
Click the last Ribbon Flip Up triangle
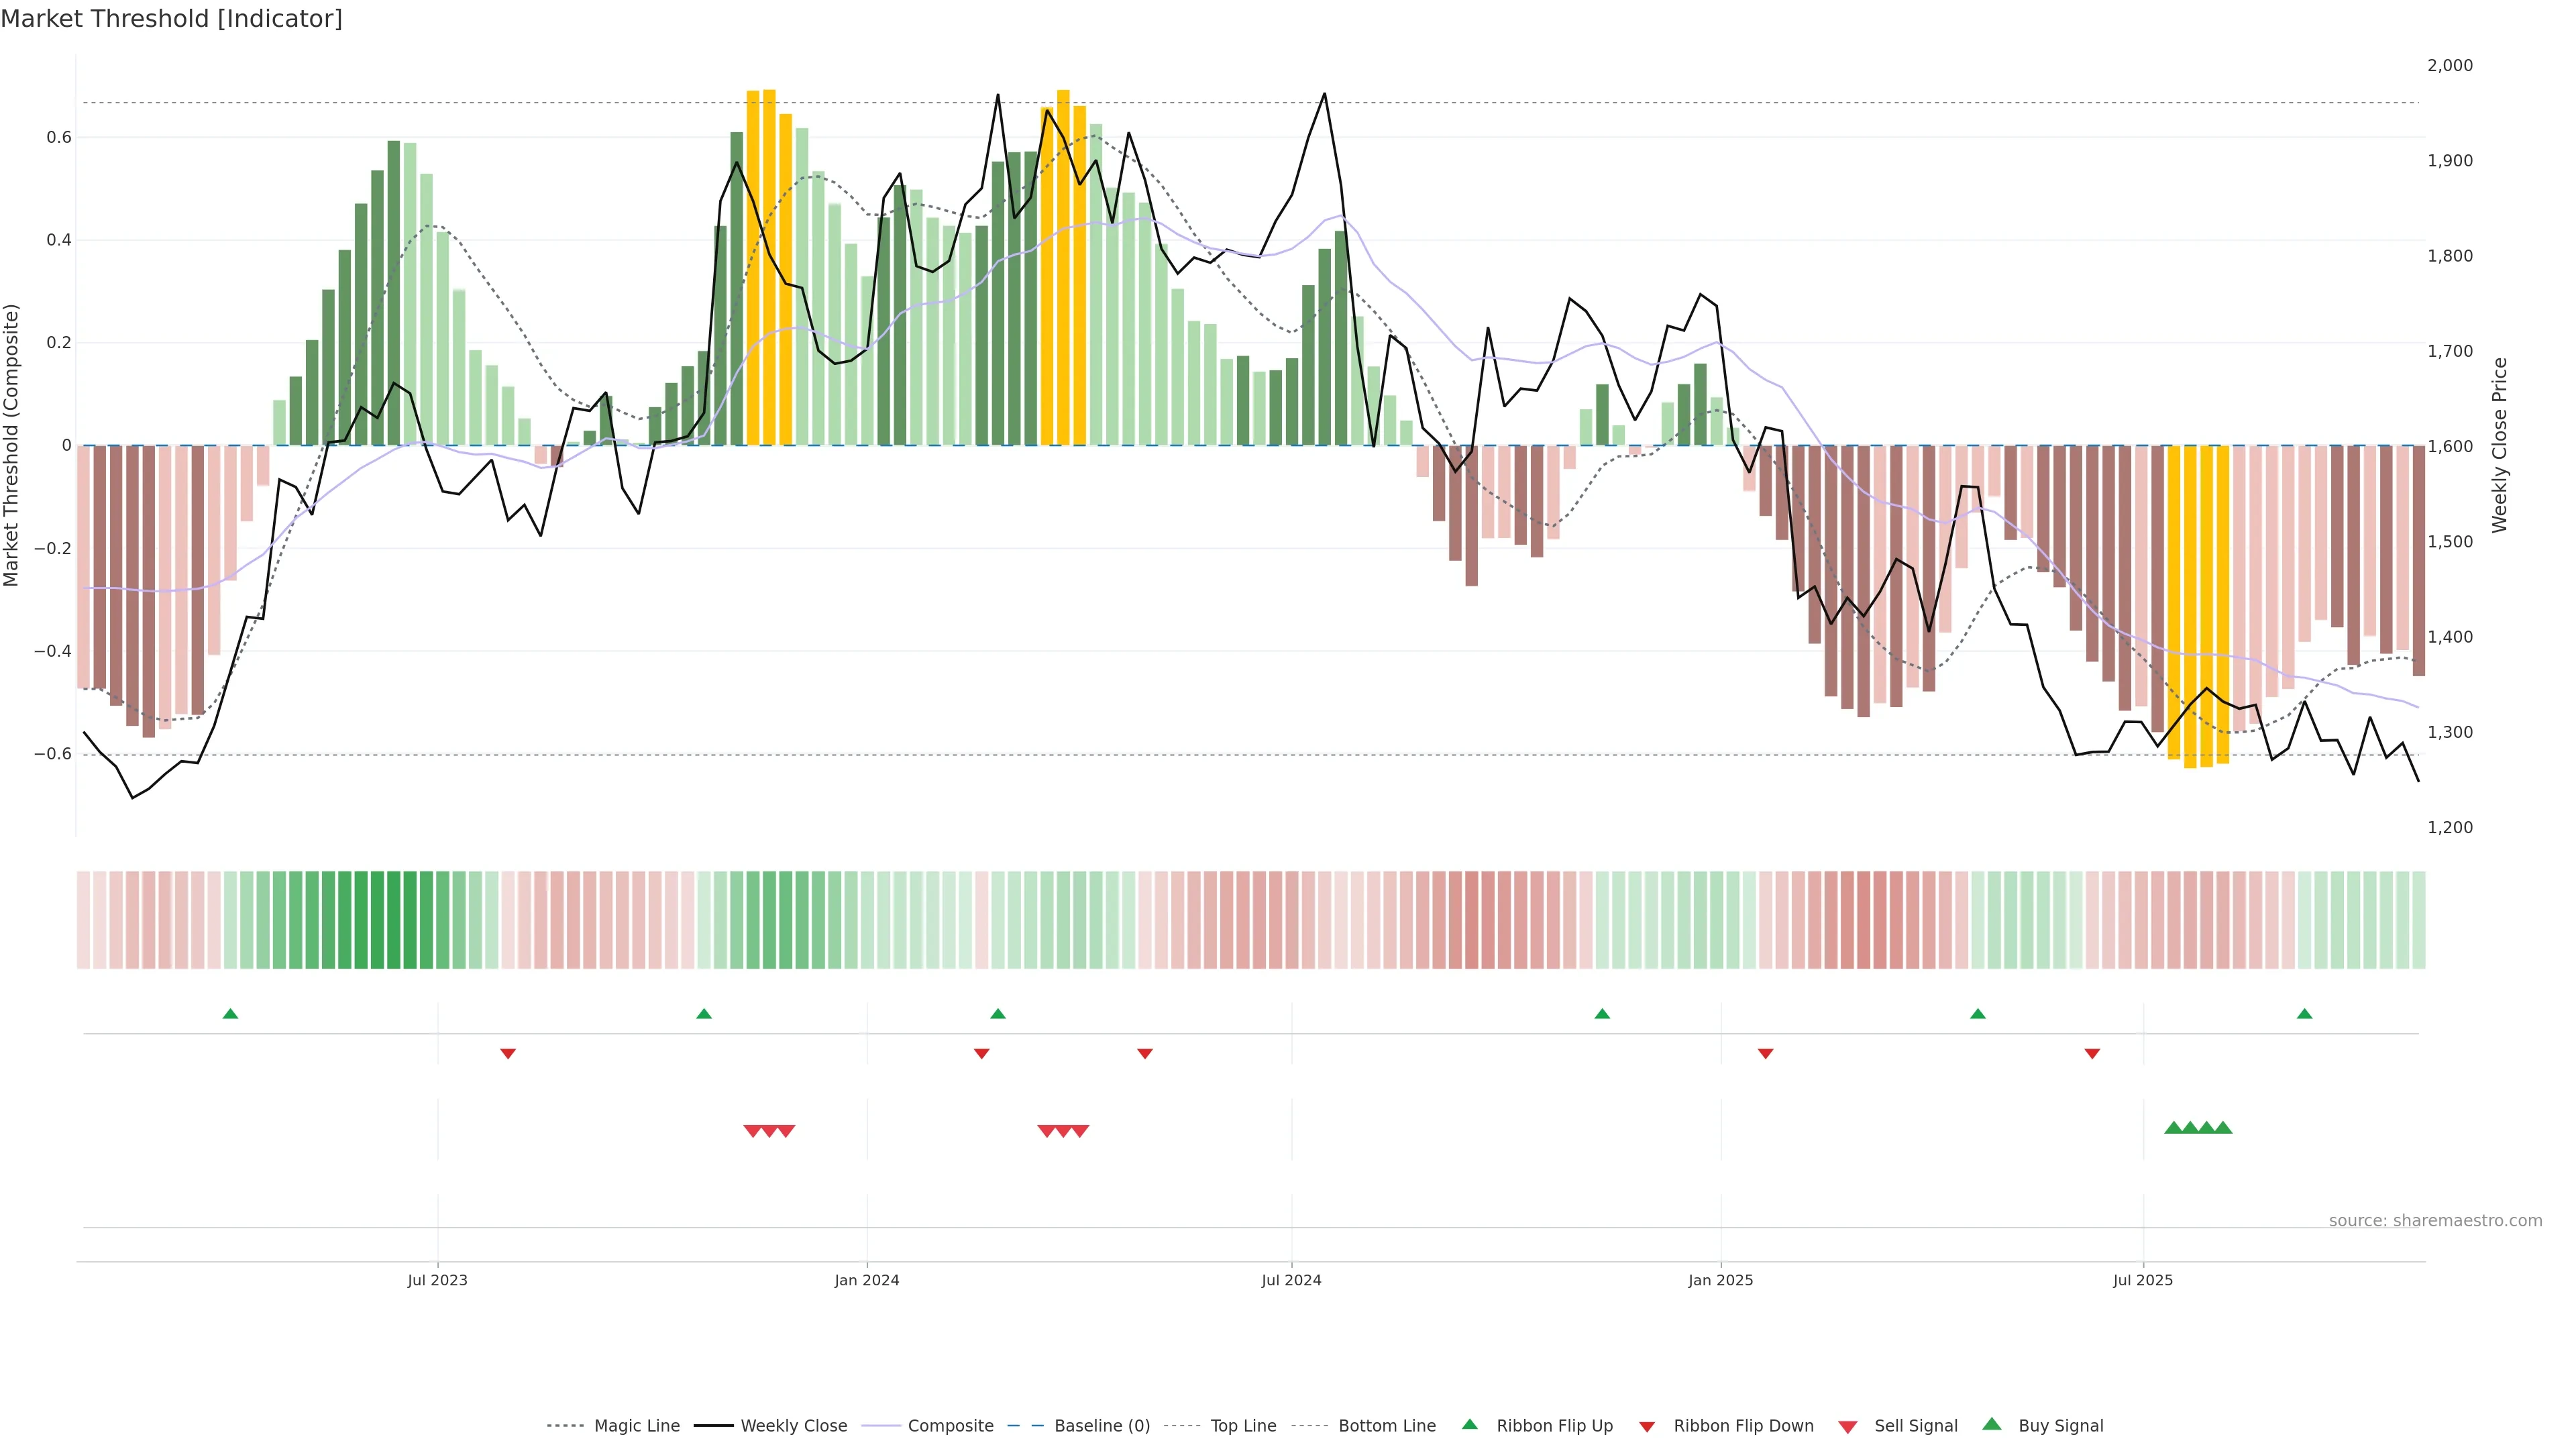point(2304,1014)
